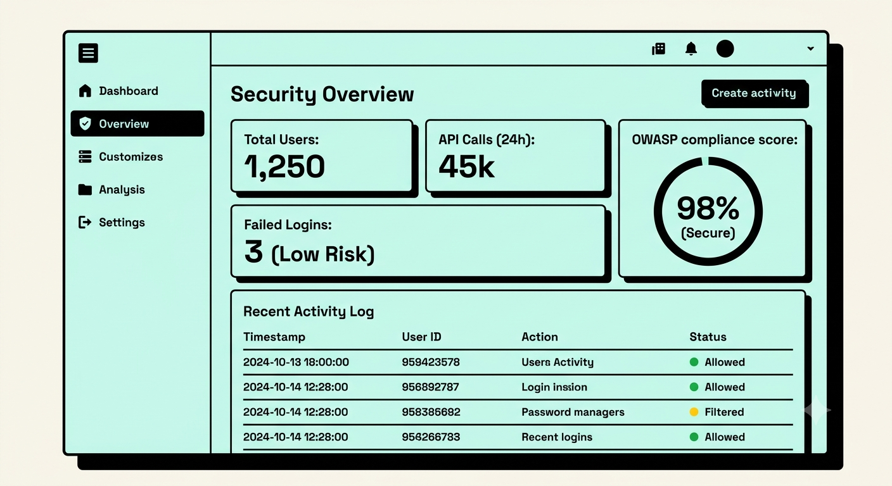Click the Timestamp column header
This screenshot has width=892, height=486.
274,337
